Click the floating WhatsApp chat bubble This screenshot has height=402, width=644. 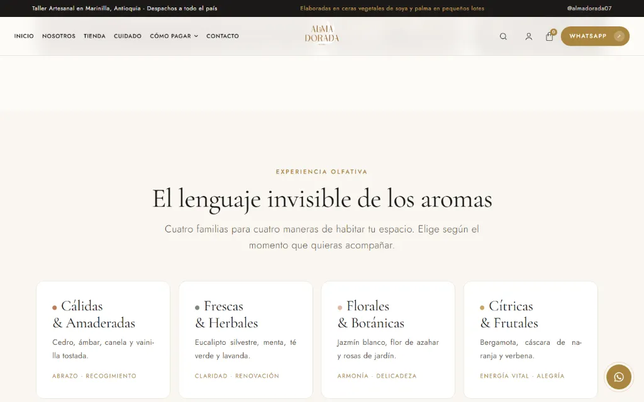619,377
